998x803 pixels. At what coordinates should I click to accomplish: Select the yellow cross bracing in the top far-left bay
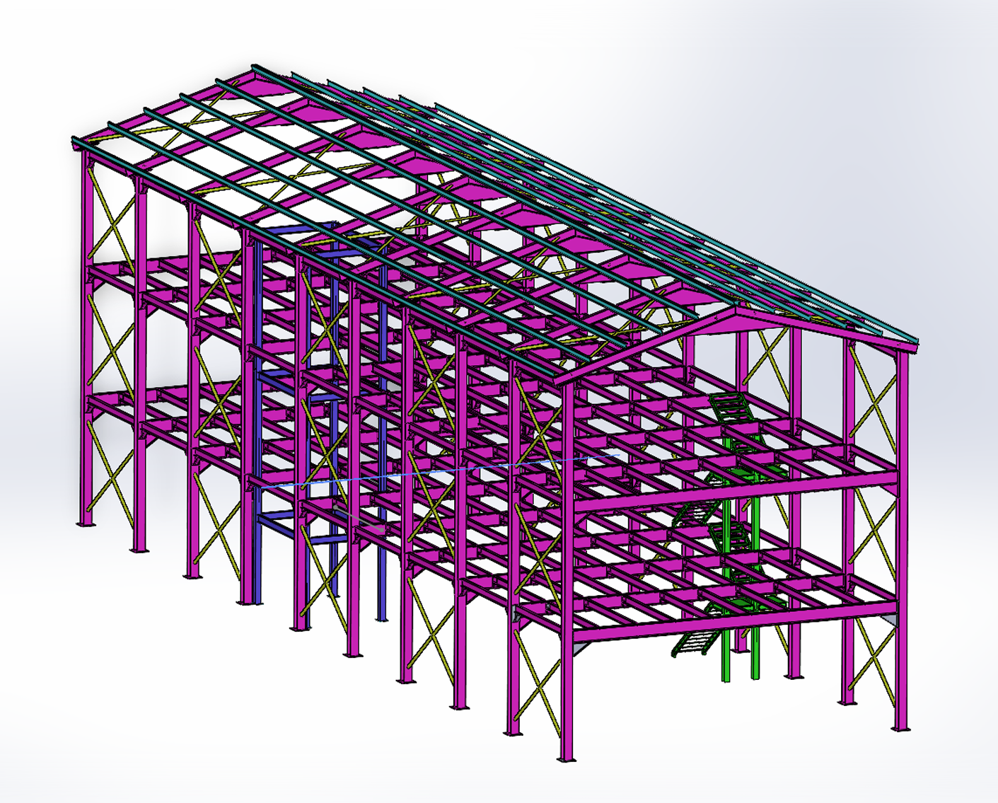110,213
